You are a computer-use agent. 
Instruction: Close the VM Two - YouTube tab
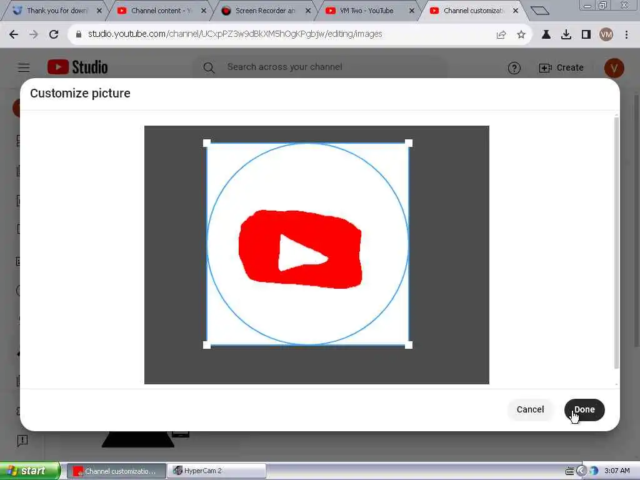coord(412,11)
